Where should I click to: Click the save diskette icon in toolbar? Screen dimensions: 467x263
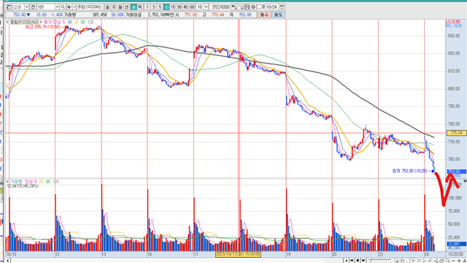pyautogui.click(x=247, y=7)
